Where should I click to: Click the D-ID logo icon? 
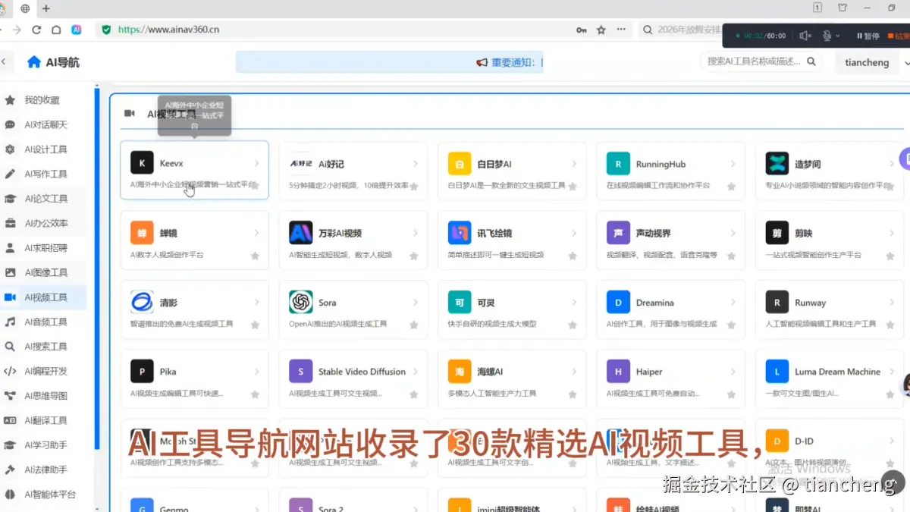777,440
